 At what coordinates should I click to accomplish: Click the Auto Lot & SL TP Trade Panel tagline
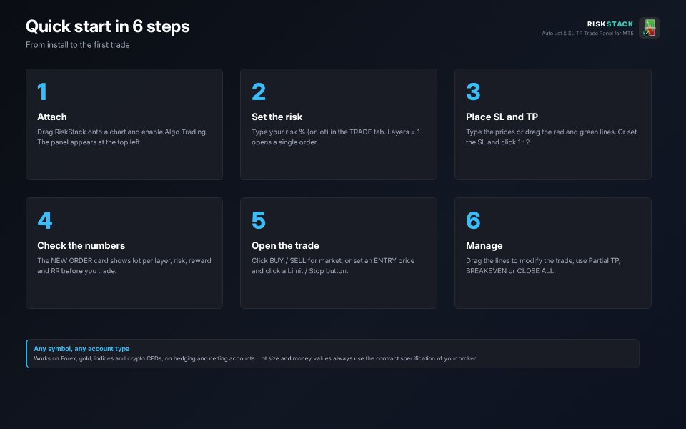click(x=587, y=34)
